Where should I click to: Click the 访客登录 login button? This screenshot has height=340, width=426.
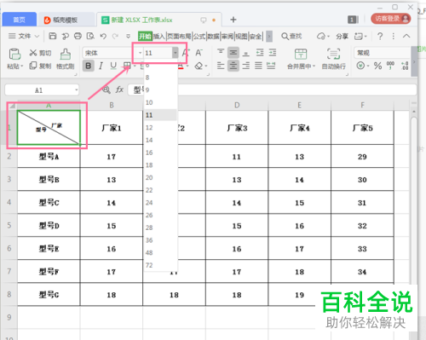[390, 19]
